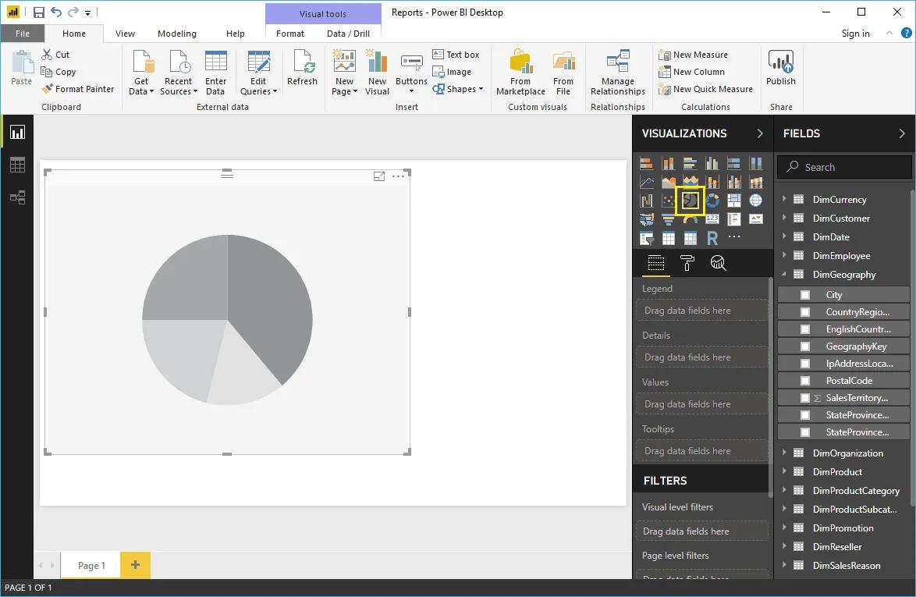Check the PostalCode field checkbox
Image resolution: width=916 pixels, height=597 pixels.
806,380
